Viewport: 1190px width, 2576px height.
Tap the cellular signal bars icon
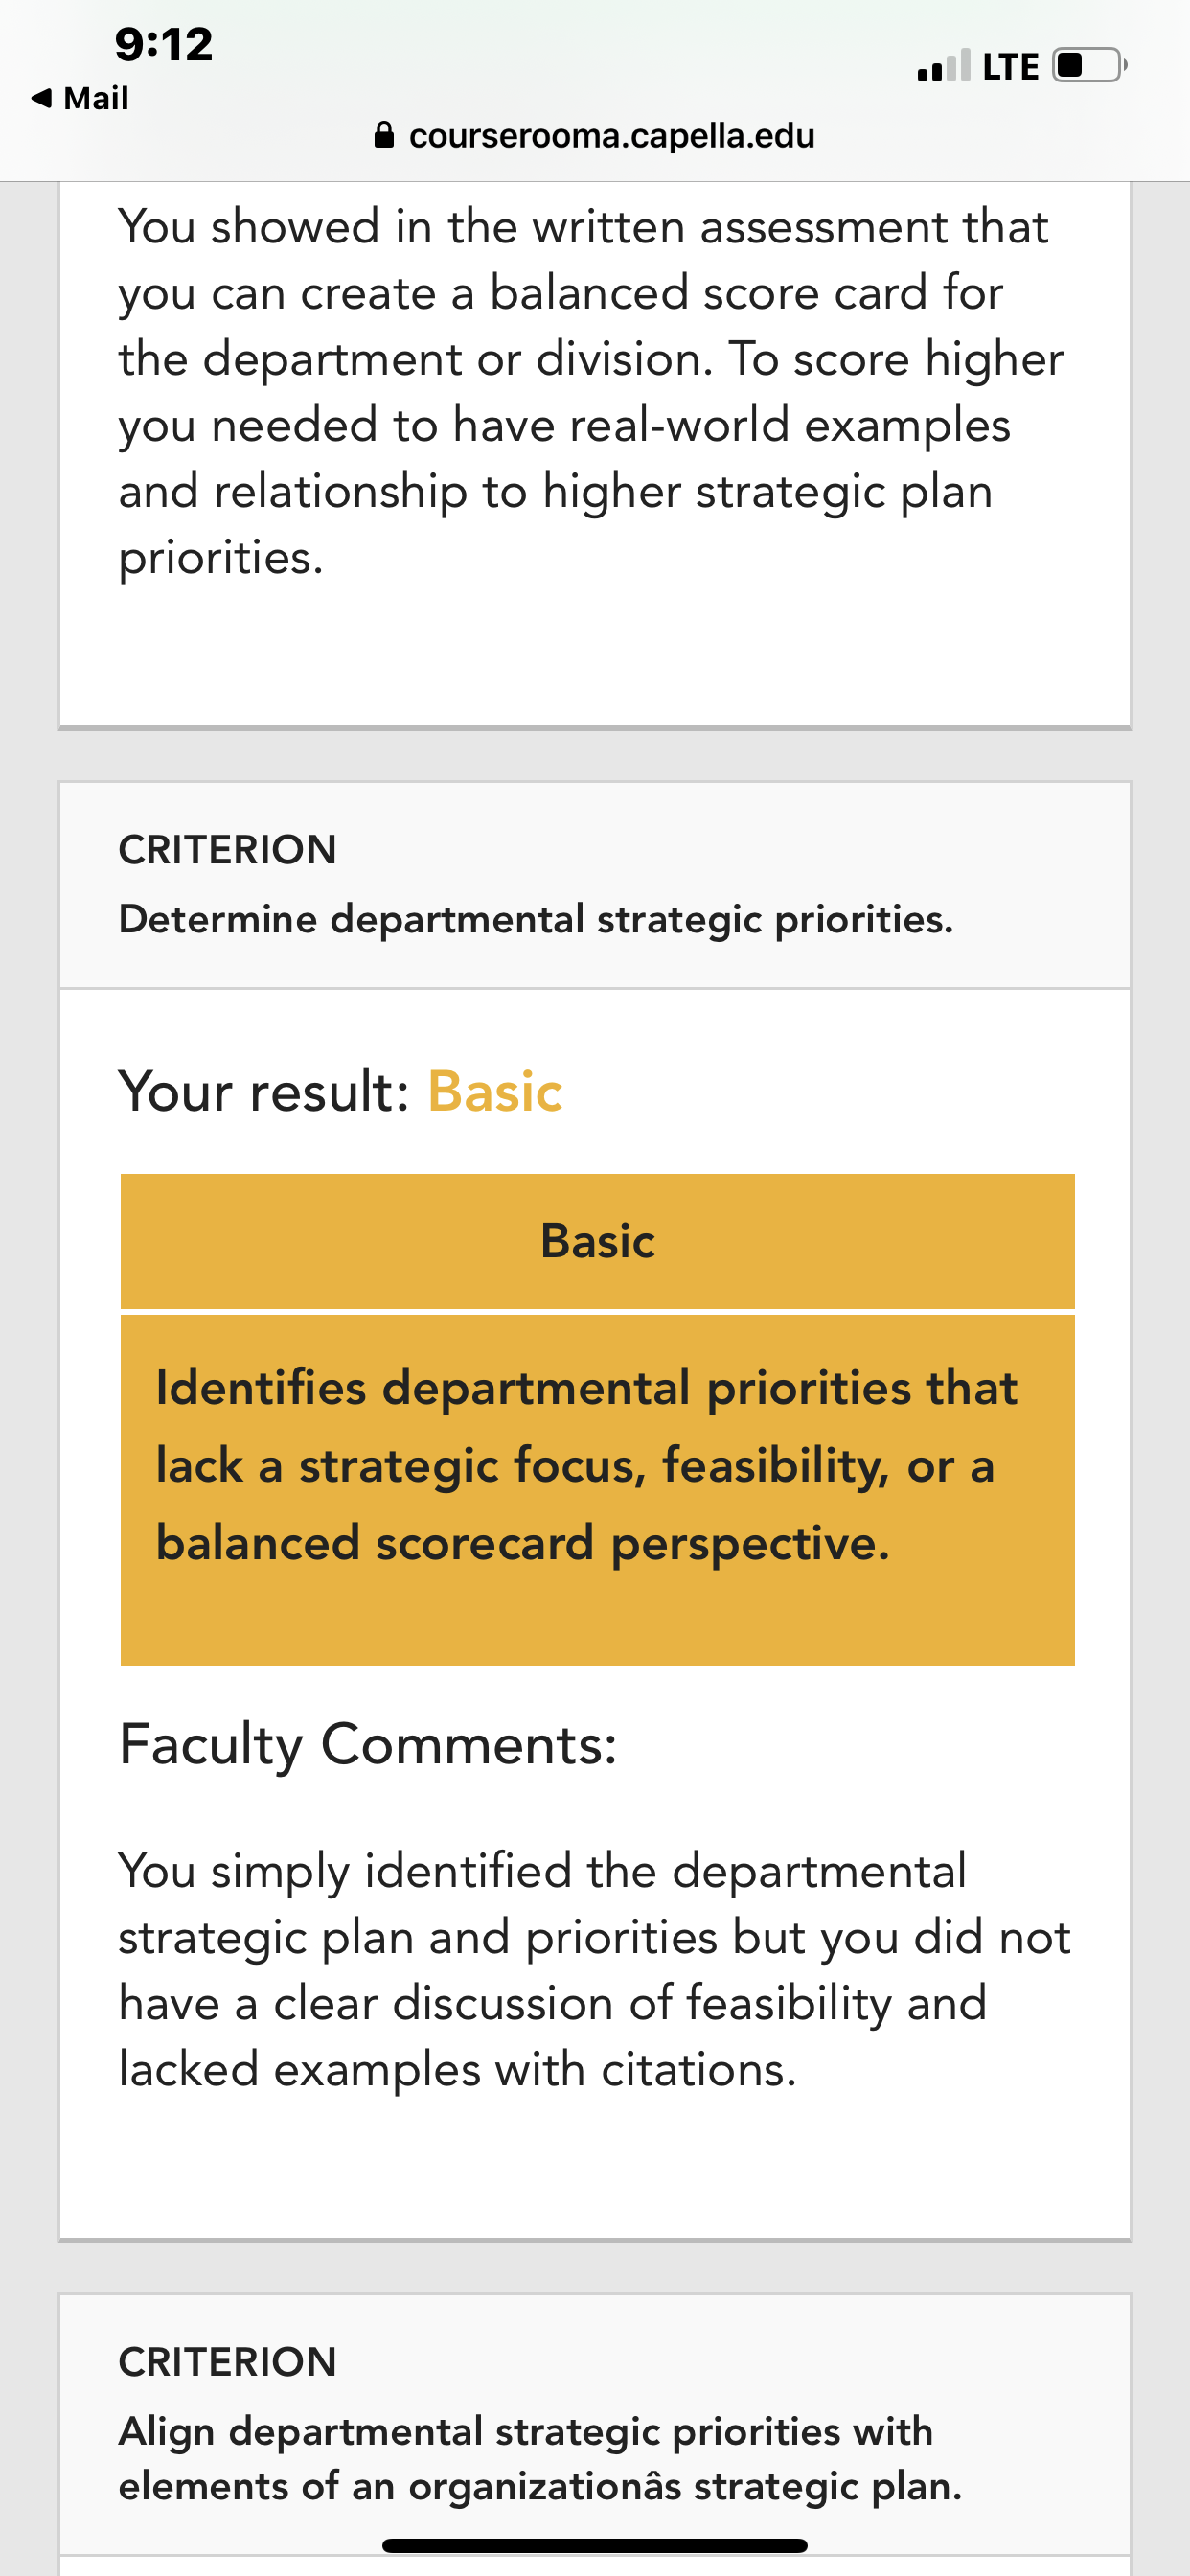coord(943,66)
